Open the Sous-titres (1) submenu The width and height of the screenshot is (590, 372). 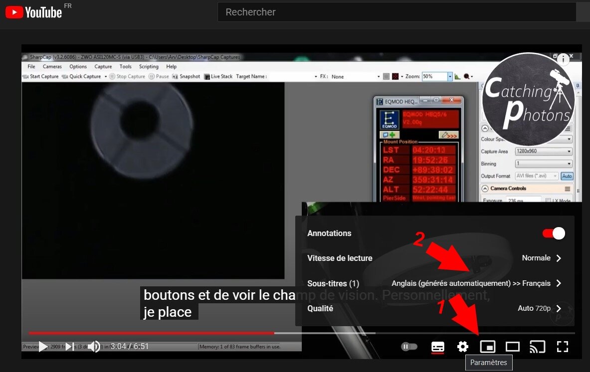435,283
